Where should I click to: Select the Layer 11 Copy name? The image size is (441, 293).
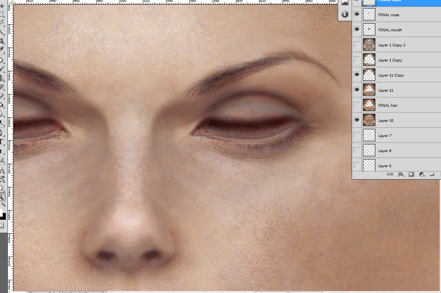(x=391, y=75)
